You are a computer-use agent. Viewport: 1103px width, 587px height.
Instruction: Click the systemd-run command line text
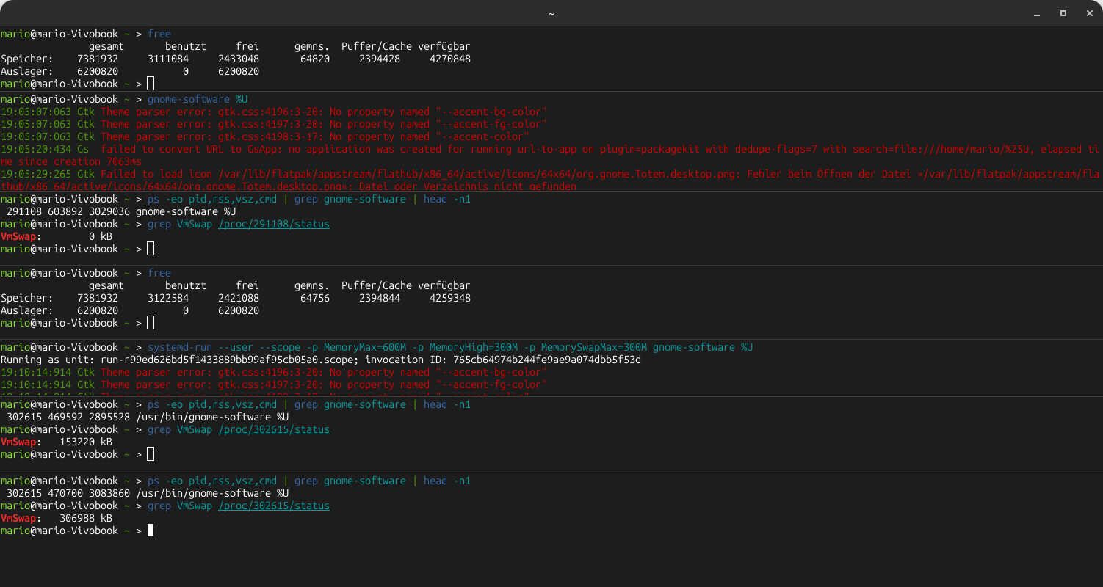point(450,347)
